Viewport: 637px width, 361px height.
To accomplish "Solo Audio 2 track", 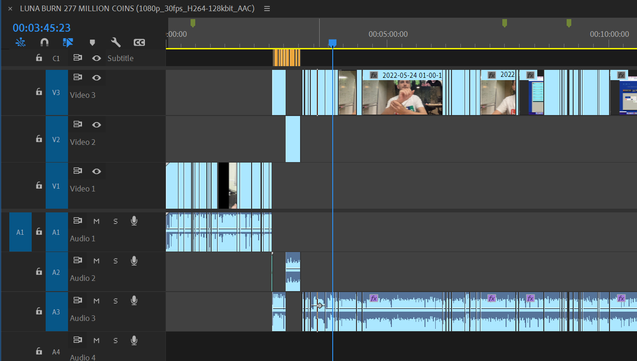I will point(116,261).
